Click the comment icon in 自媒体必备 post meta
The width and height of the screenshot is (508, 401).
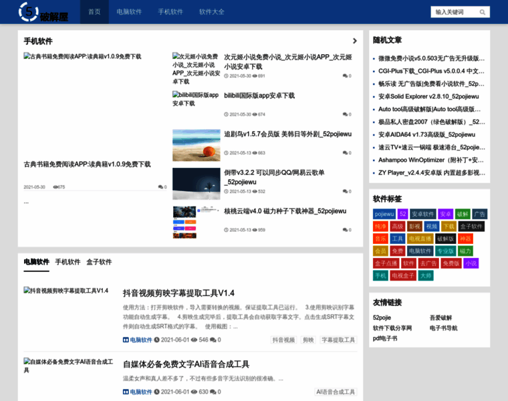click(213, 392)
